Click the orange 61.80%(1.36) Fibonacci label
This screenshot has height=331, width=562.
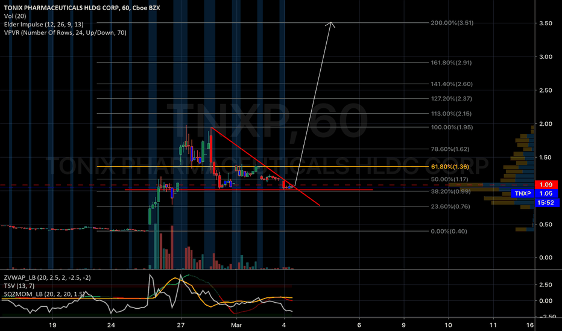(450, 166)
